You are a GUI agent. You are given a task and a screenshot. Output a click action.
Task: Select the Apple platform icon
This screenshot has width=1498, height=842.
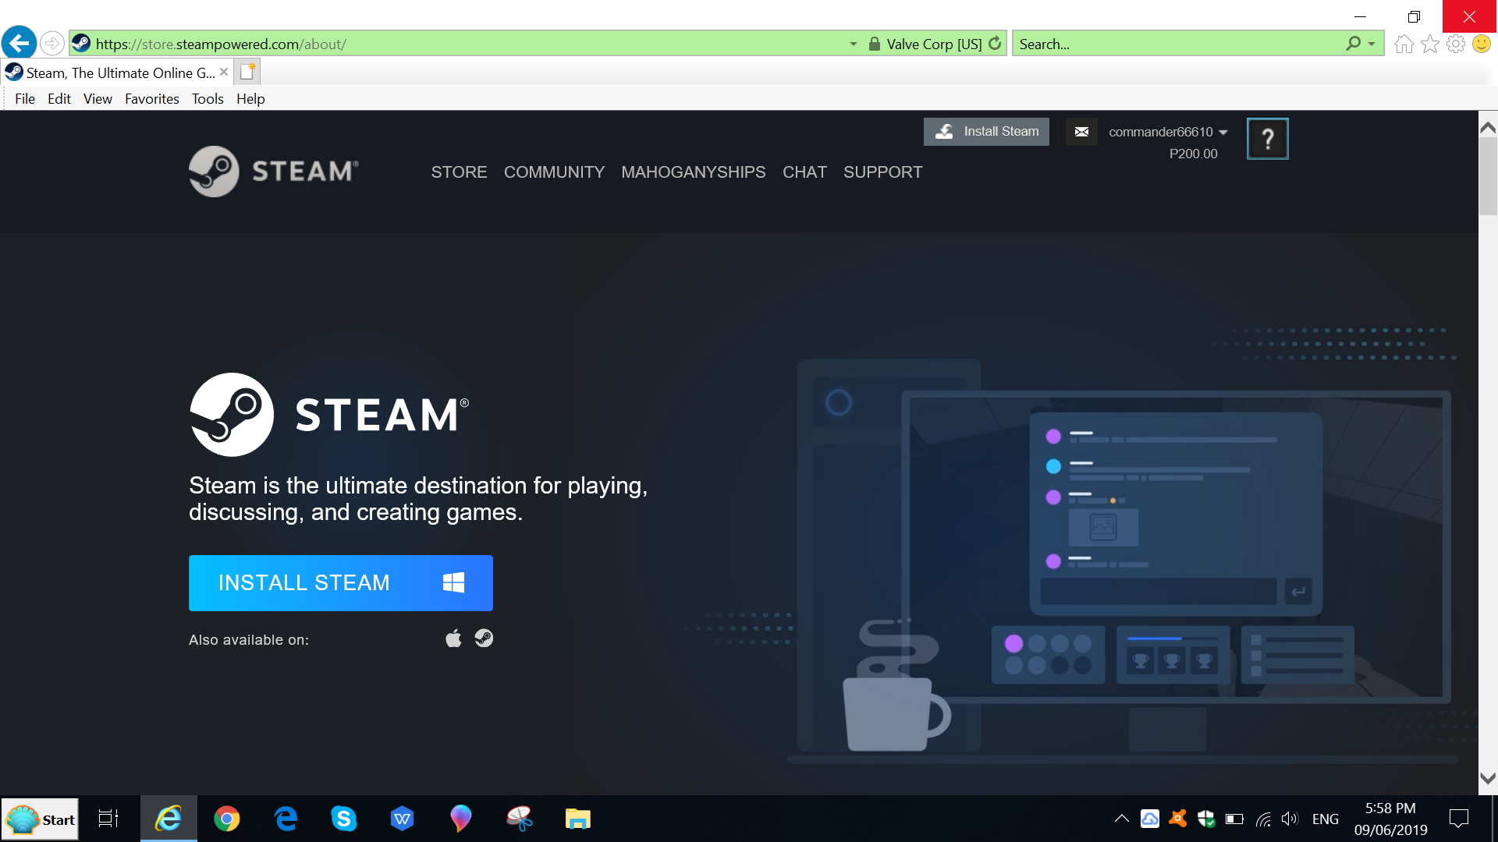(x=453, y=638)
